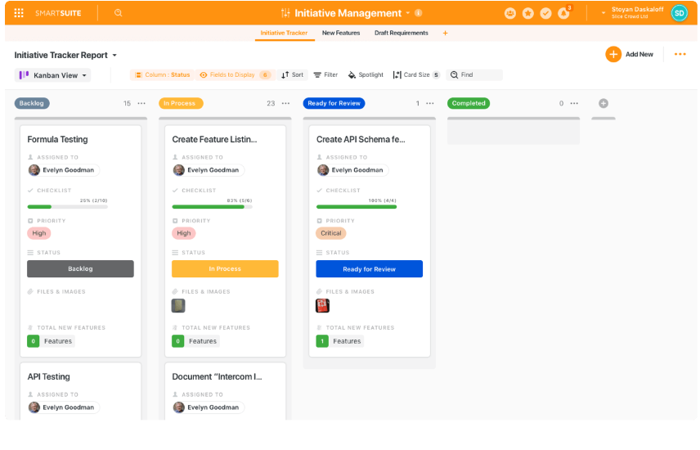Screen dimensions: 700x450
Task: Open the Card Size dropdown
Action: 415,74
